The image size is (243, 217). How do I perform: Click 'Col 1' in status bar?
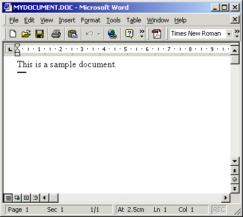click(186, 210)
